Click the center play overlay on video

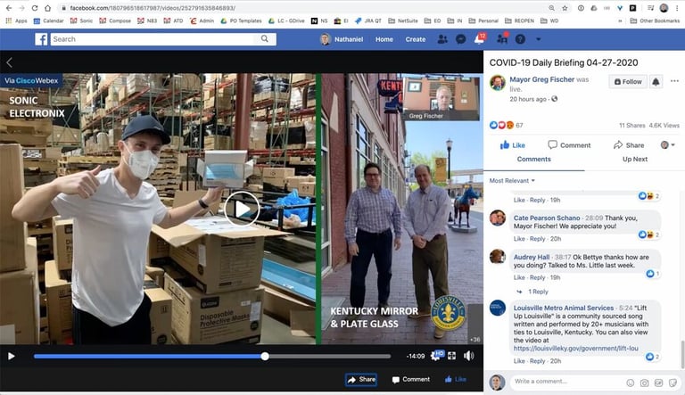click(x=243, y=209)
